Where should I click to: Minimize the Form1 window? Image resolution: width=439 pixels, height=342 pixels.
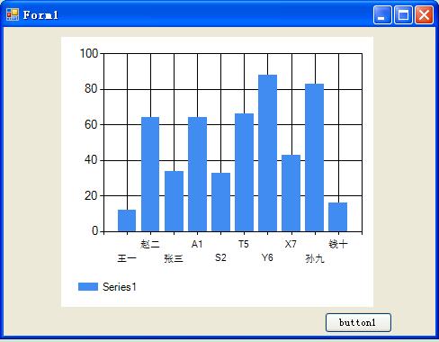pyautogui.click(x=382, y=14)
